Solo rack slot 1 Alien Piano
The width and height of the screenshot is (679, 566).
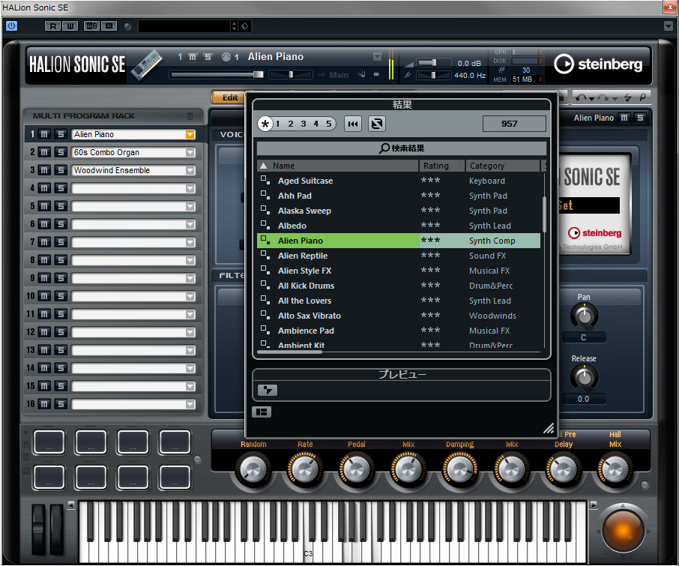pos(61,135)
